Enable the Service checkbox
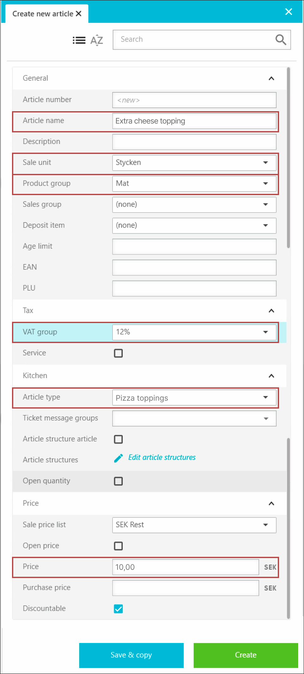The image size is (304, 674). pos(119,353)
